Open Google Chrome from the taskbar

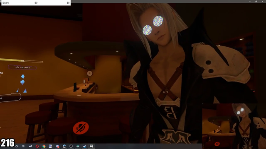point(44,146)
